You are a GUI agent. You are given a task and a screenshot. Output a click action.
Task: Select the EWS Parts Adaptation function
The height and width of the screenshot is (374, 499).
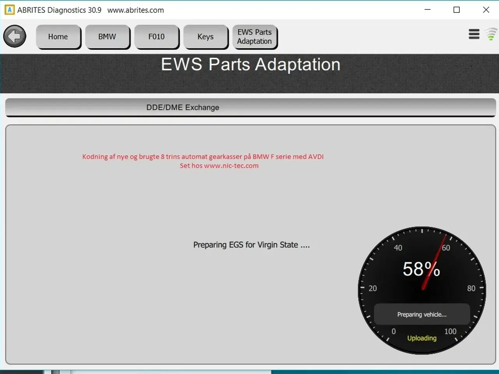point(255,37)
